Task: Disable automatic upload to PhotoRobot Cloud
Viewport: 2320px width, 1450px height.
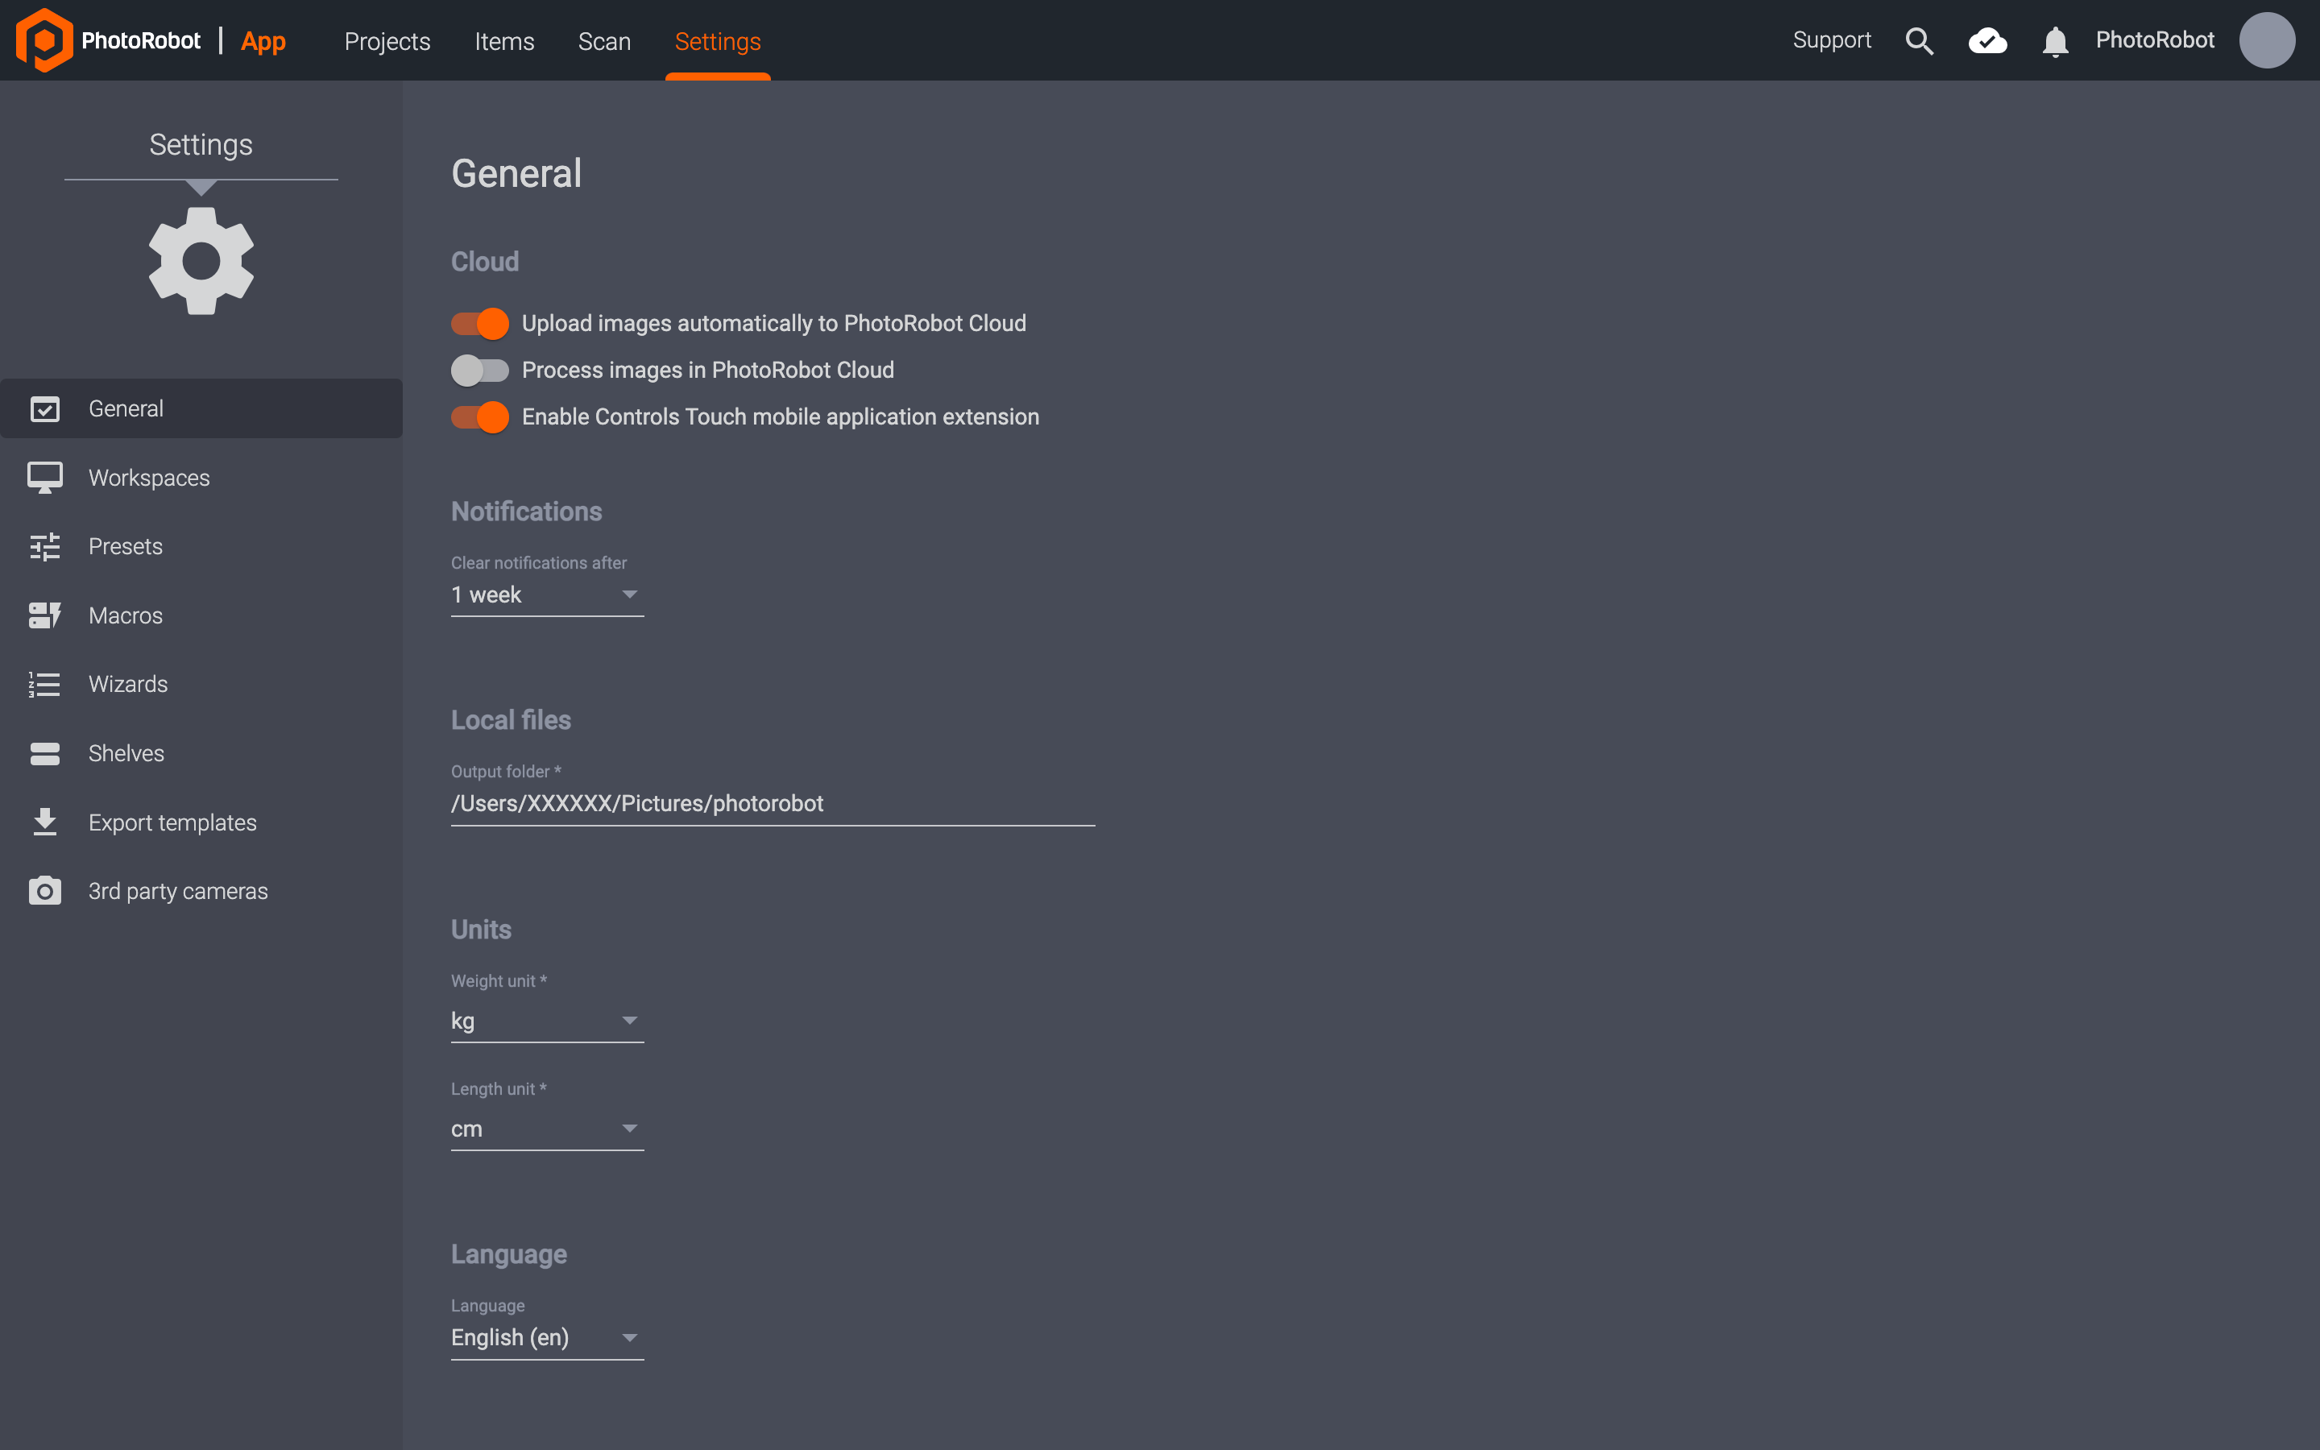Action: pyautogui.click(x=480, y=324)
